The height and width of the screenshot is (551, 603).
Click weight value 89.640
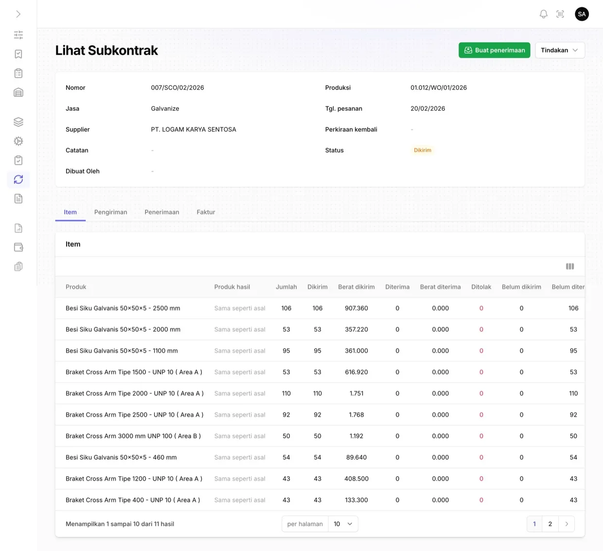click(356, 457)
